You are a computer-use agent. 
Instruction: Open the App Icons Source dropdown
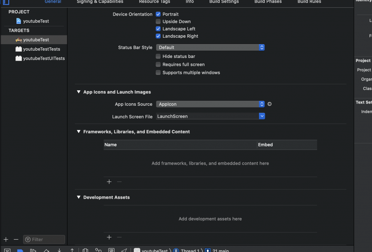(x=210, y=104)
